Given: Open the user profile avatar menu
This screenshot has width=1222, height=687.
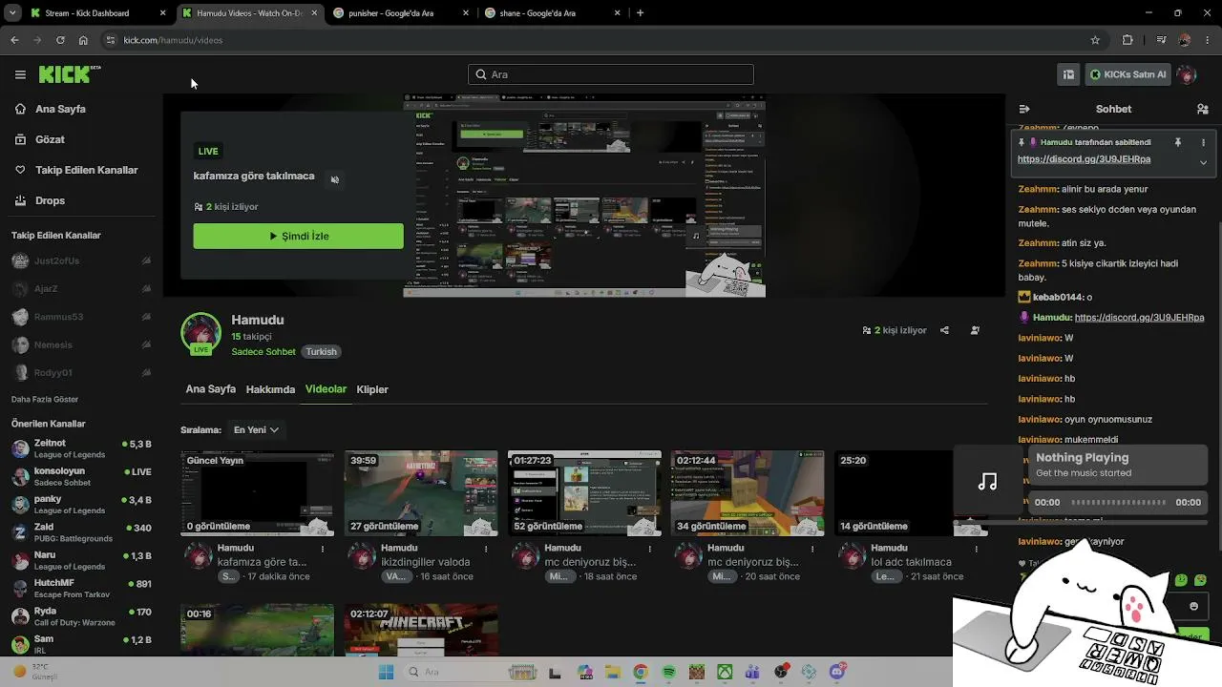Looking at the screenshot, I should (1187, 74).
